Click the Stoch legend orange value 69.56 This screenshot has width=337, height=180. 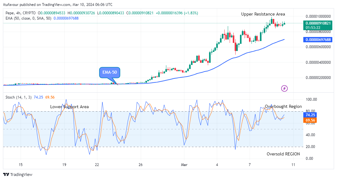(50, 97)
